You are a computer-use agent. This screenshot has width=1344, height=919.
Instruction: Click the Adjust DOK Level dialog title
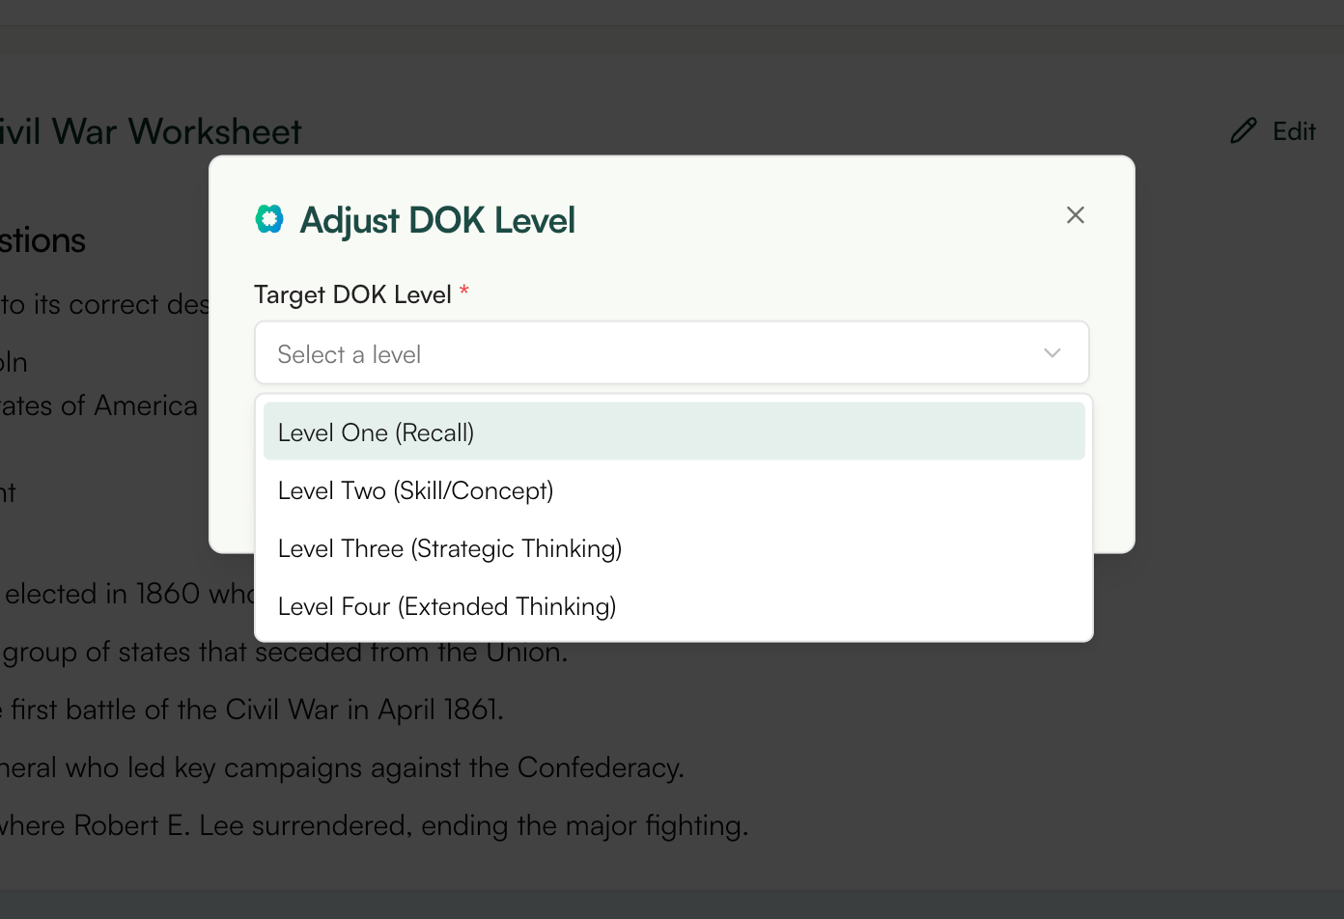point(436,219)
